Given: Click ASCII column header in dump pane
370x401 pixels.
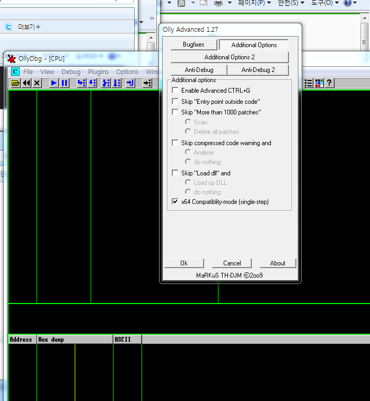Looking at the screenshot, I should 127,340.
